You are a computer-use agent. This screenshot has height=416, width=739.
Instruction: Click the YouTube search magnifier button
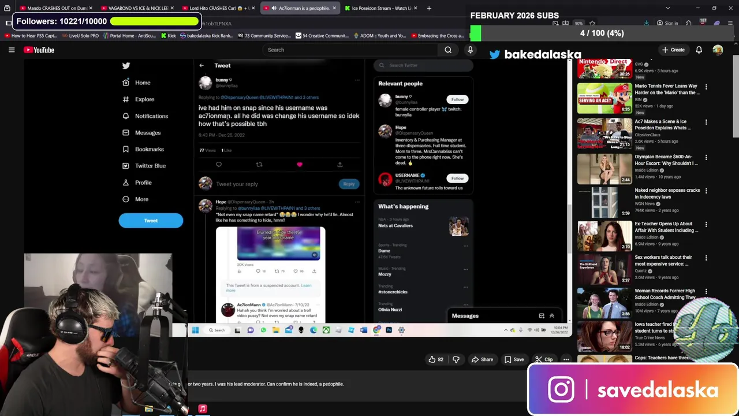[448, 50]
